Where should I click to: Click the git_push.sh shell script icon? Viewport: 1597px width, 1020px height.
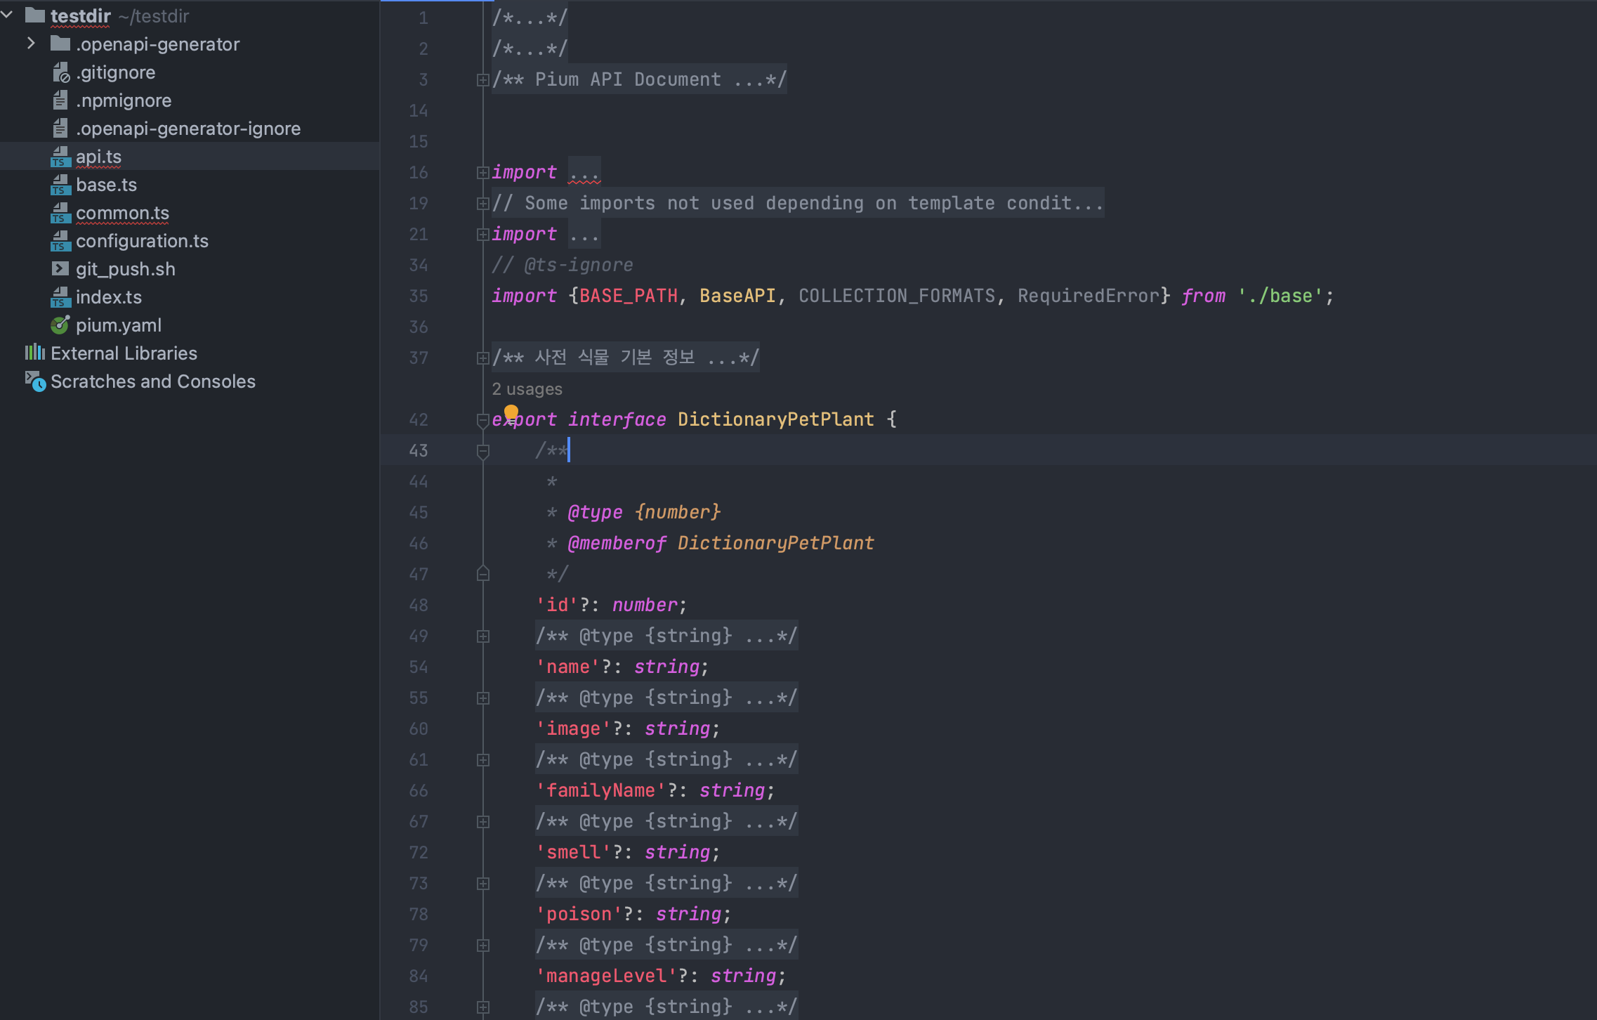(x=60, y=269)
